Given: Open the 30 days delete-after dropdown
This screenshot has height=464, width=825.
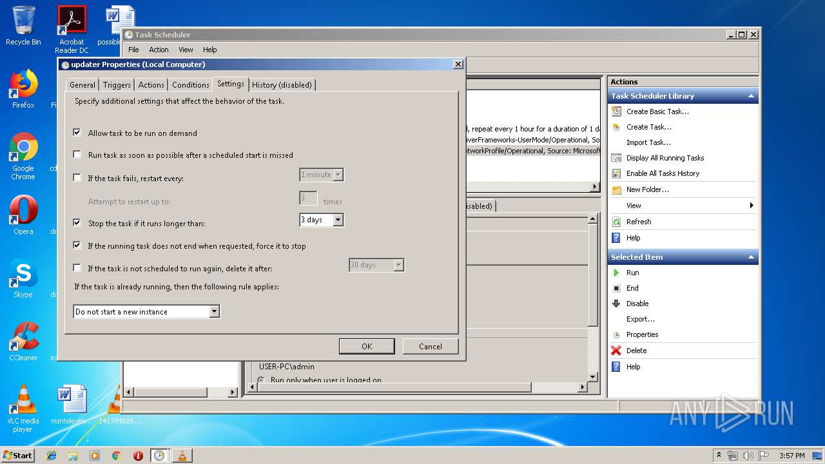Looking at the screenshot, I should pos(399,265).
